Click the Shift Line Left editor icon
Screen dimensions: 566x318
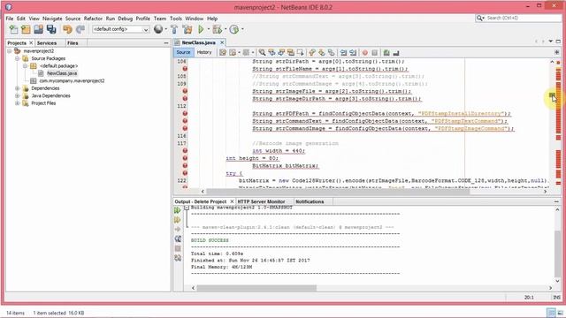tap(343, 53)
